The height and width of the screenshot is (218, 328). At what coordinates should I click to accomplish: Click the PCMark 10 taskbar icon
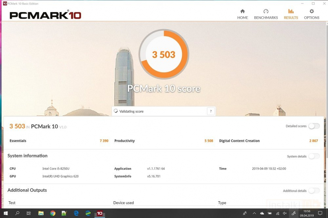coord(100,213)
